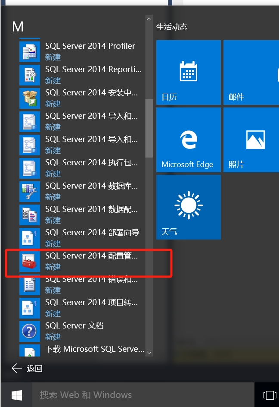Screen dimensions: 279x407
Task: Open SQL Server 文档 help icon
Action: tap(30, 331)
